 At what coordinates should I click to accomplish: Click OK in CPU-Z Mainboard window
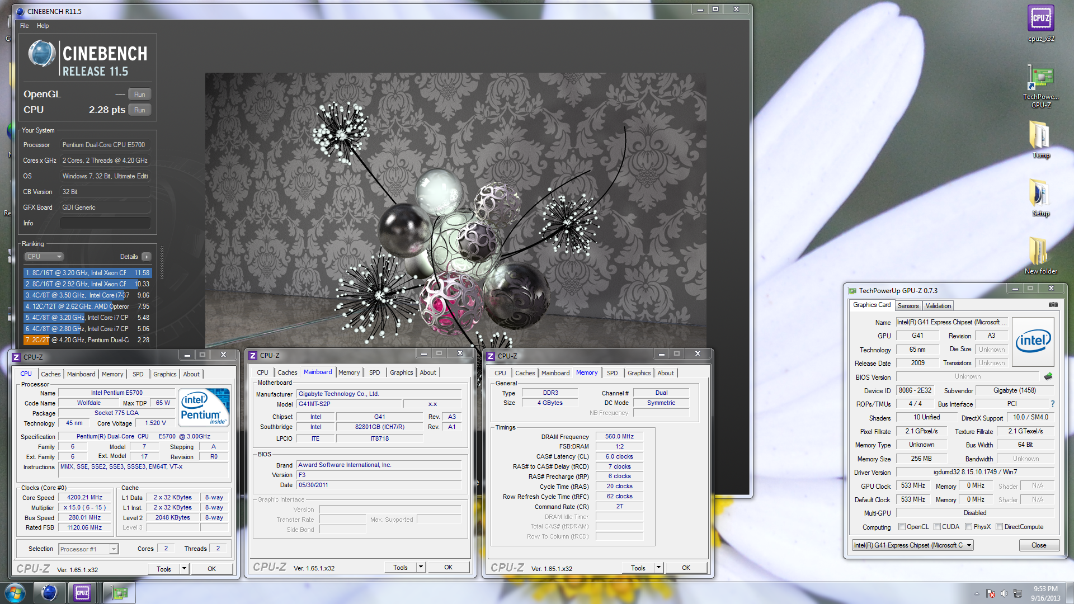pyautogui.click(x=448, y=567)
